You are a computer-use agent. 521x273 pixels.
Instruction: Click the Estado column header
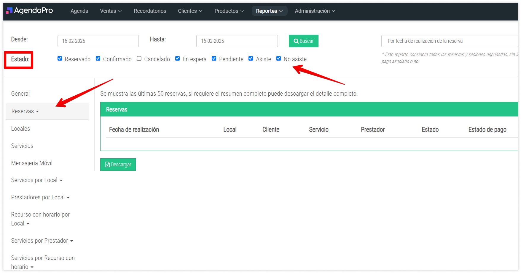[430, 130]
